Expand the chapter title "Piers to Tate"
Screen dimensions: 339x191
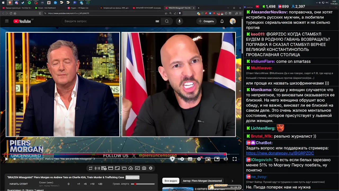point(70,159)
